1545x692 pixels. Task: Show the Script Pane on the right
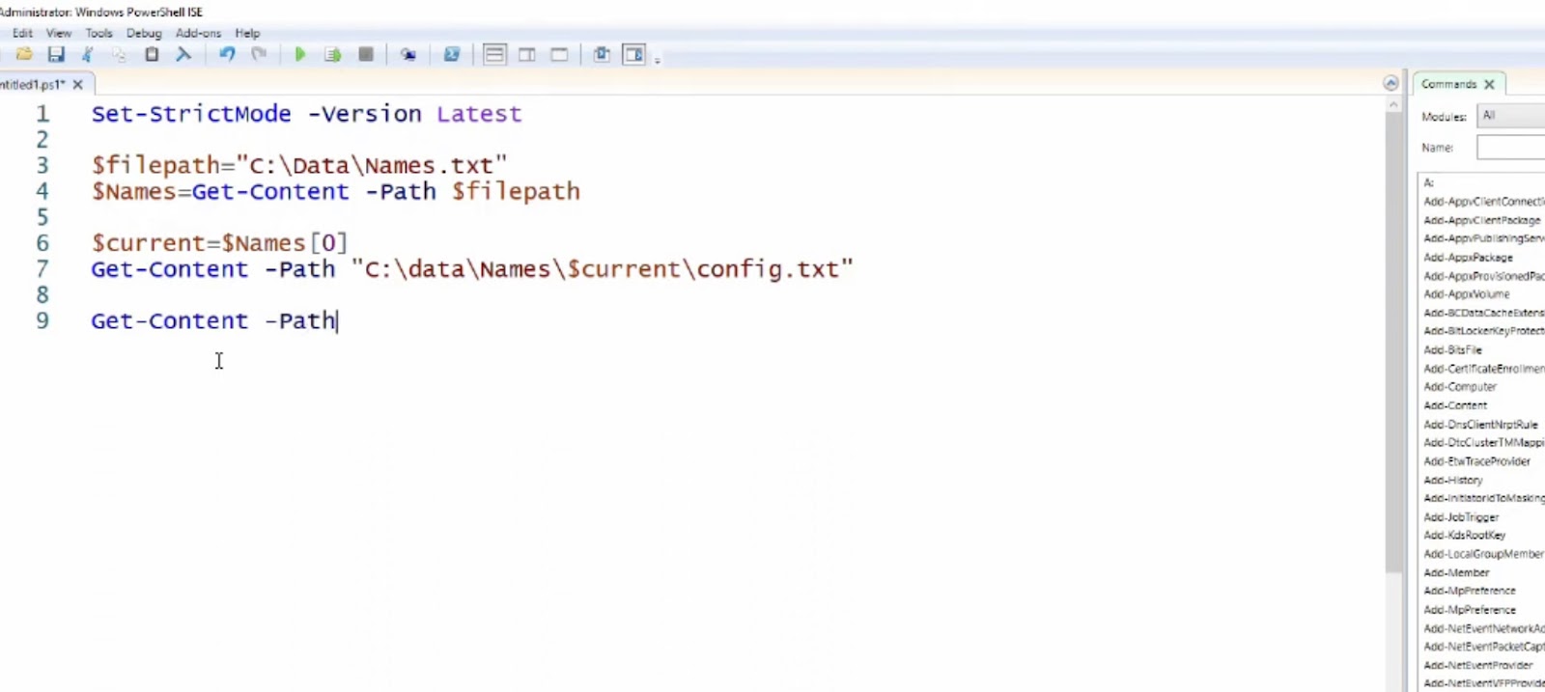[x=527, y=54]
